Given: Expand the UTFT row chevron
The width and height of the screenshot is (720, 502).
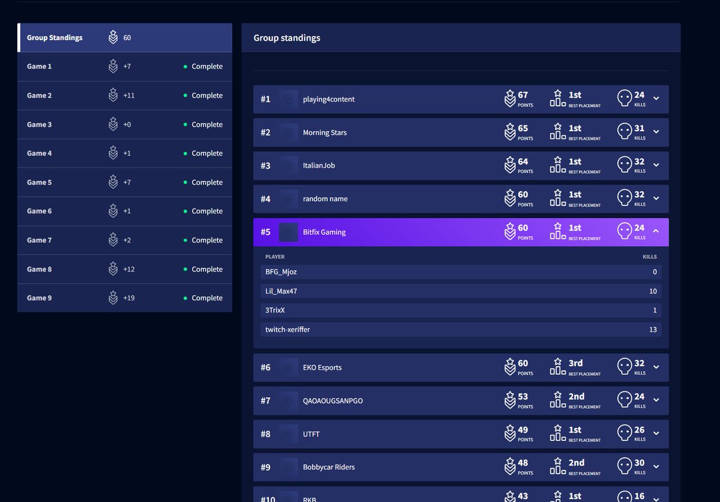Looking at the screenshot, I should (656, 434).
